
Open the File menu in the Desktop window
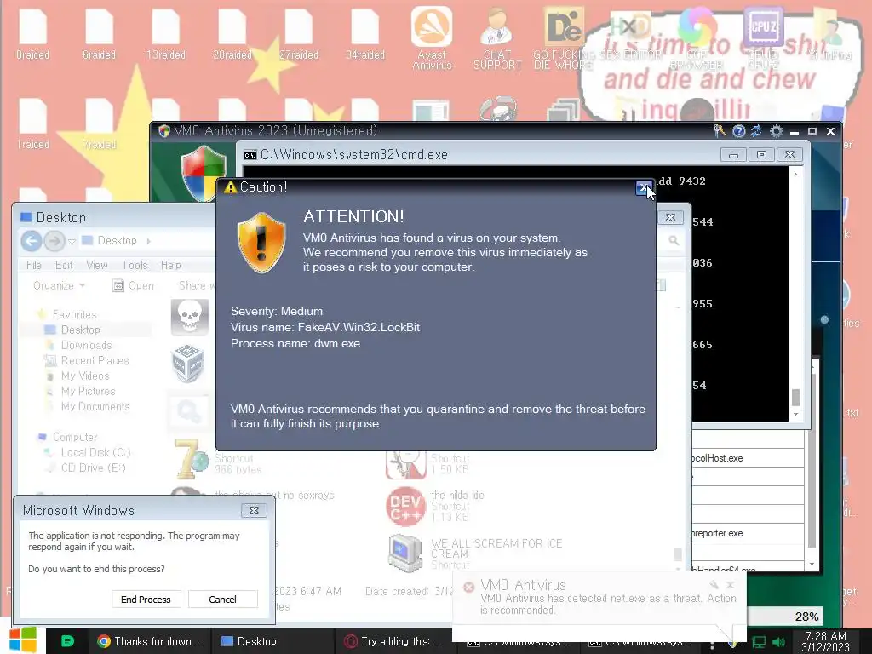pos(34,266)
